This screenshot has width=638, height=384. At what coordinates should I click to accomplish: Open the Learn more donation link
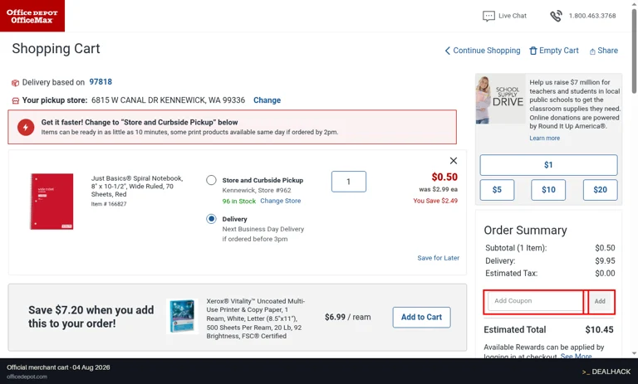(544, 139)
